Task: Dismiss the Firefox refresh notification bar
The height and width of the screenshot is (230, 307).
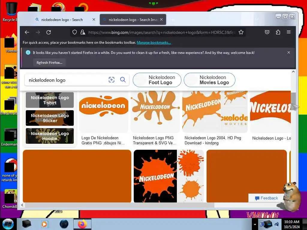Action: (289, 52)
